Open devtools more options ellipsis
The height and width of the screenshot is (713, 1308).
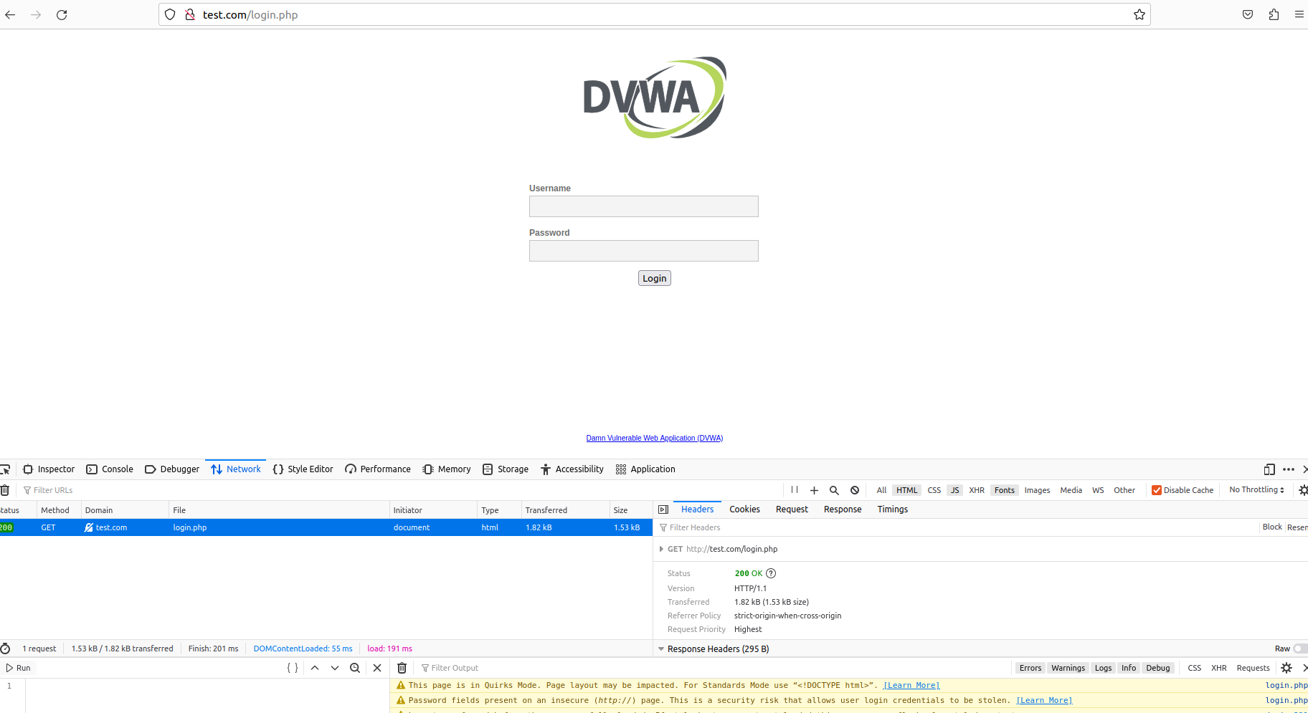[x=1289, y=469]
